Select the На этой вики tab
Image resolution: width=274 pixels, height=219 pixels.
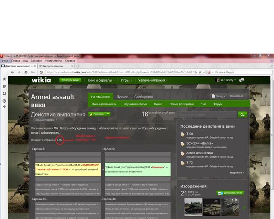click(100, 97)
